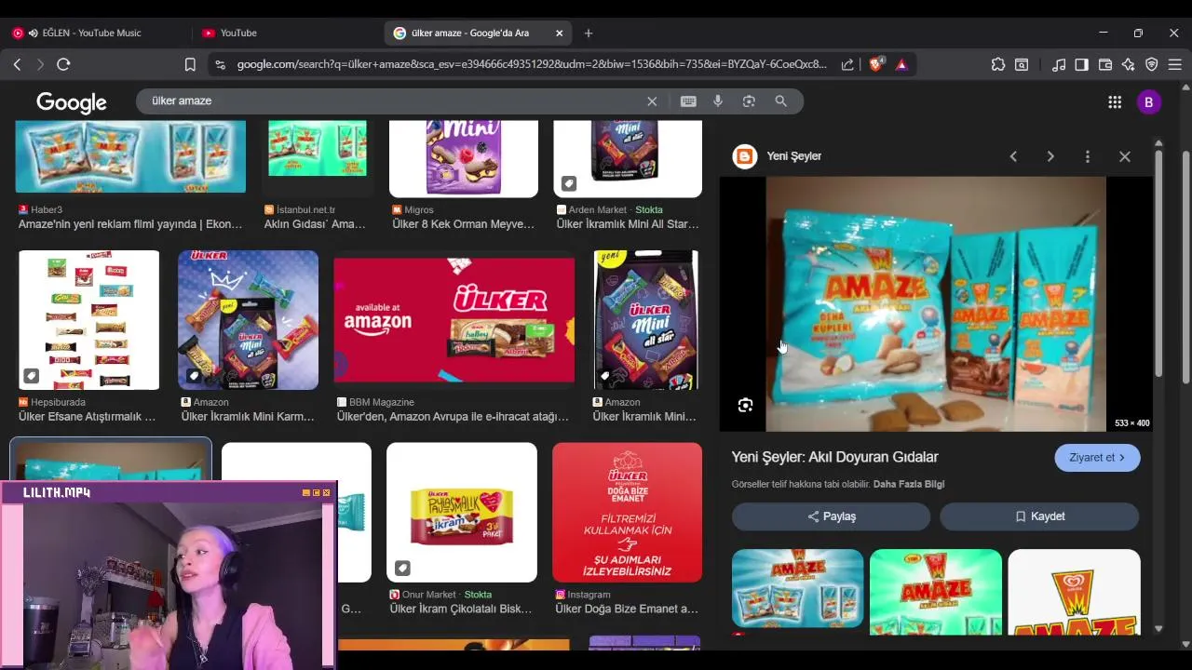Reload the page

(x=63, y=64)
